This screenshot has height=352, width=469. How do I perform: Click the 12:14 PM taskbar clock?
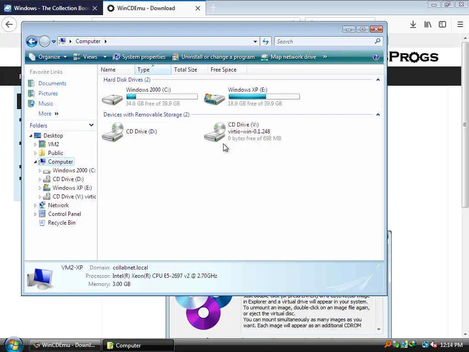coord(451,345)
